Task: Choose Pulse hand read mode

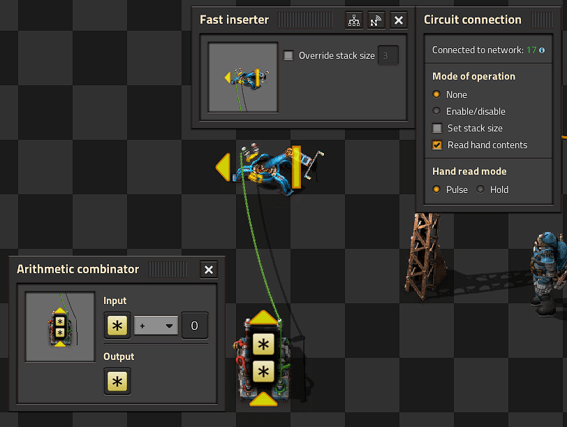Action: tap(436, 189)
